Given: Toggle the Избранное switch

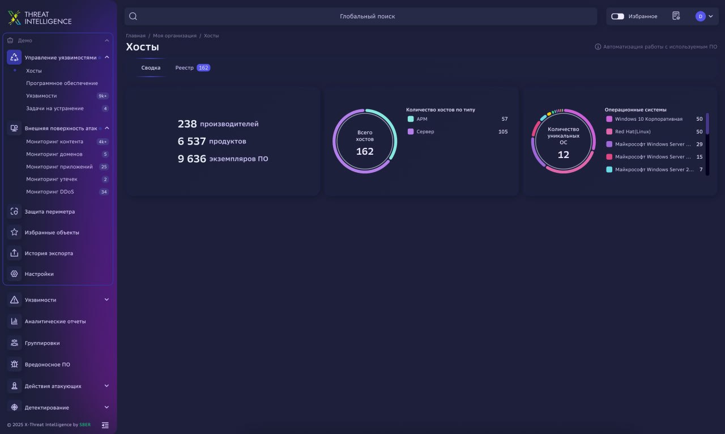Looking at the screenshot, I should (x=617, y=16).
